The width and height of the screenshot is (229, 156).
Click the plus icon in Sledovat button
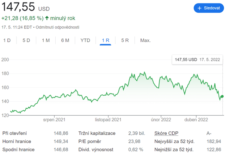200,8
